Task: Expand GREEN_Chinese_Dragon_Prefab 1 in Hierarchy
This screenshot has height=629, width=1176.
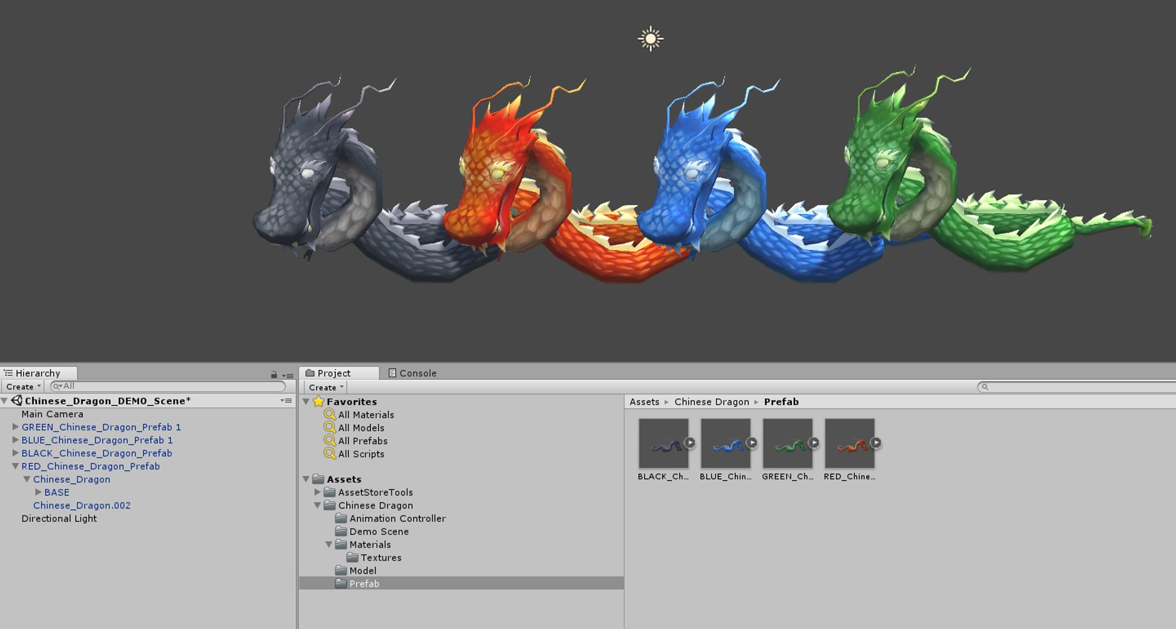Action: point(15,427)
